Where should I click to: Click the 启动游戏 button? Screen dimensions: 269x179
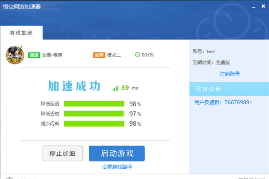[x=117, y=153]
